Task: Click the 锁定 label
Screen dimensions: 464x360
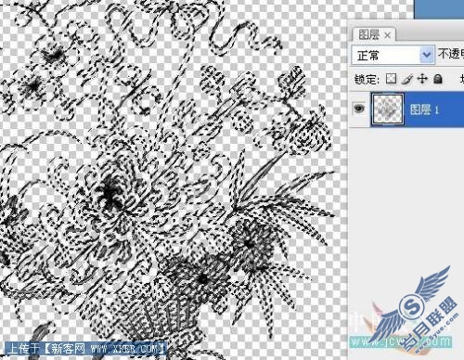Action: [x=367, y=80]
